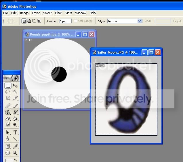Select the History Brush tool

click(x=15, y=112)
